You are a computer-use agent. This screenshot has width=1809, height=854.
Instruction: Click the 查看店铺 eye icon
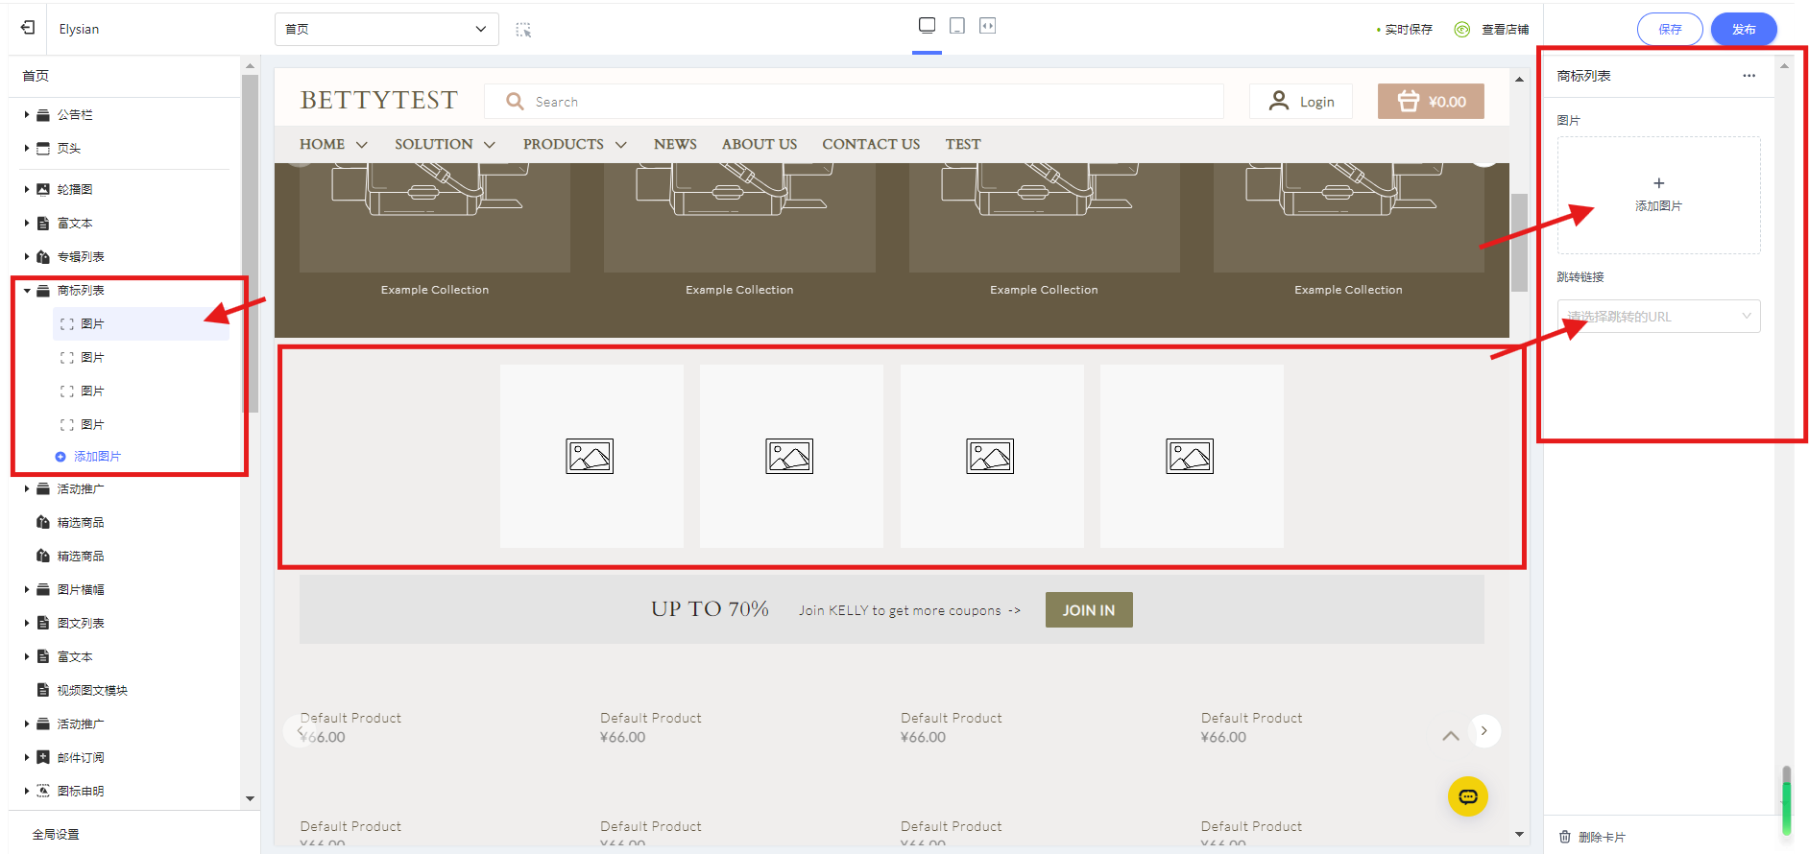point(1461,30)
